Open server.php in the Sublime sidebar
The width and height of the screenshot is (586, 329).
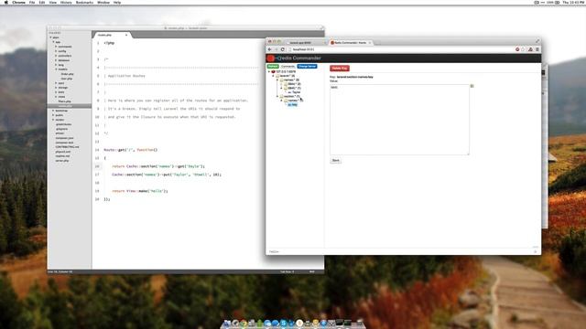pyautogui.click(x=62, y=161)
